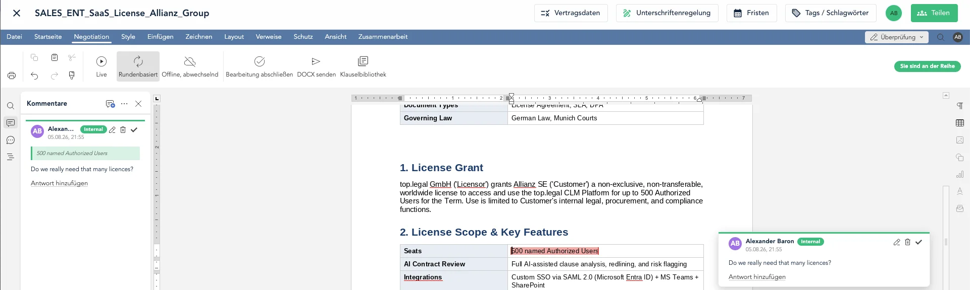Open the Klauselbibliothek
Screen dimensions: 970x290
click(x=363, y=66)
